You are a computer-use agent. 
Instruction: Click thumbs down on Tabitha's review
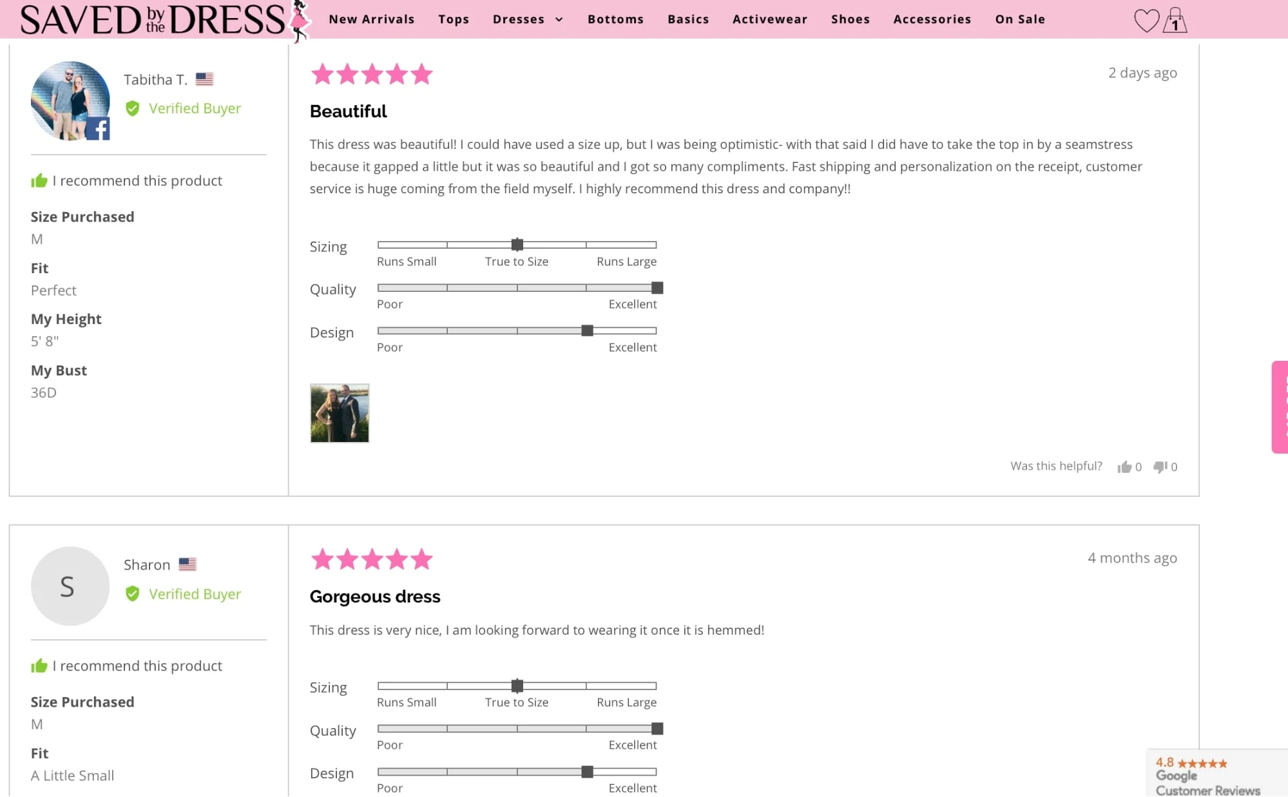coord(1160,467)
